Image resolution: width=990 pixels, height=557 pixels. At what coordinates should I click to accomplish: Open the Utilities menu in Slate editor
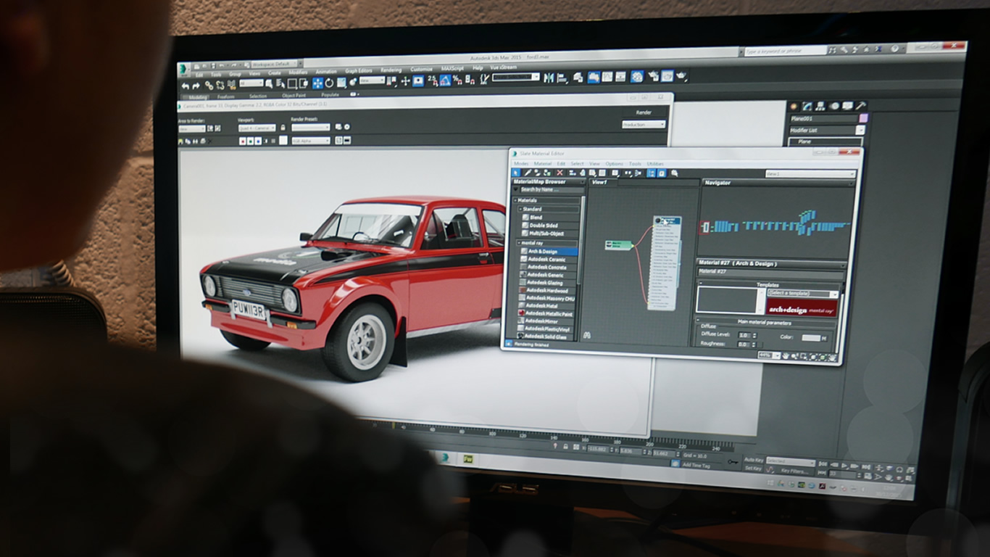coord(655,164)
